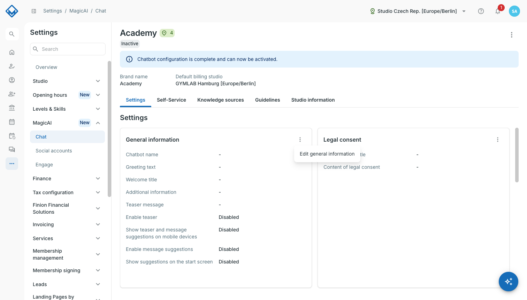527x300 pixels.
Task: Click the three-dots more icon in left rail
Action: [x=12, y=164]
